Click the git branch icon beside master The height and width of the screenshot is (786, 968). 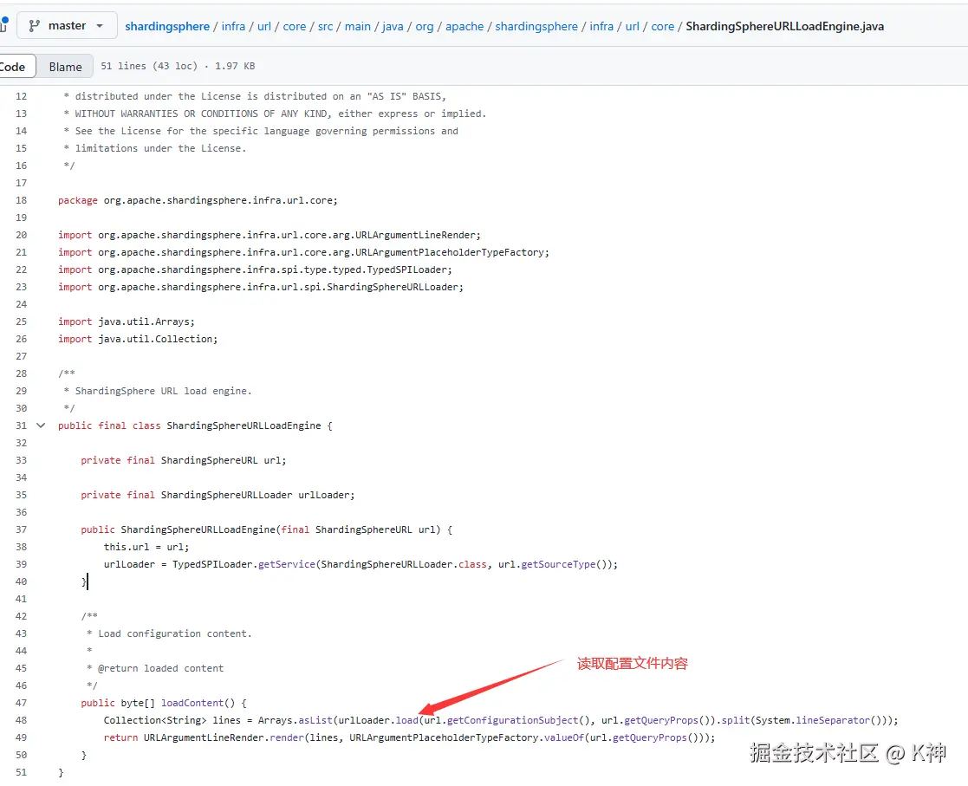(x=36, y=26)
